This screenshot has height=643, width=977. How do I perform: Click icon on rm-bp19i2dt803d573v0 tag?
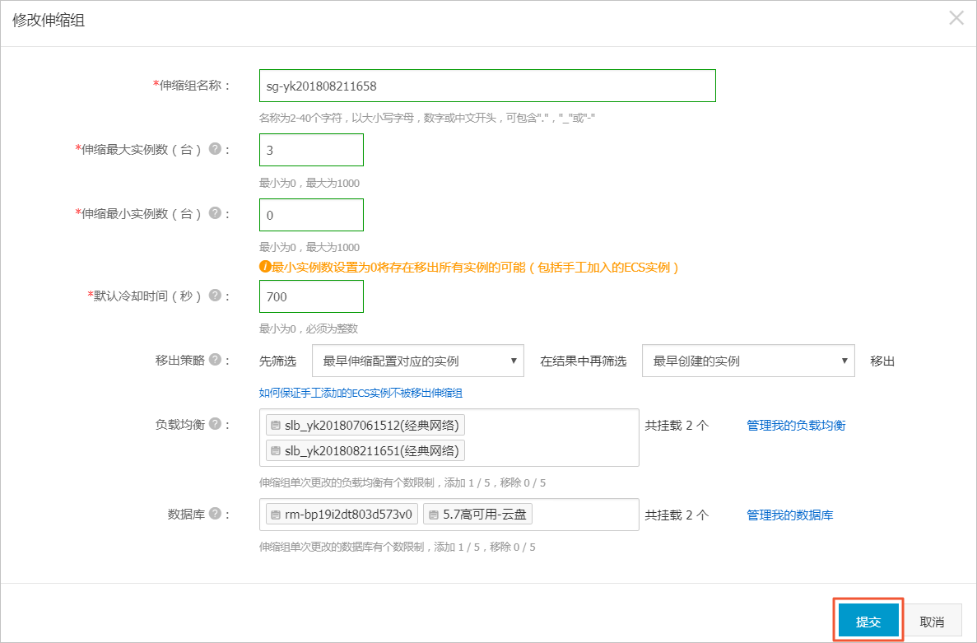(x=276, y=515)
